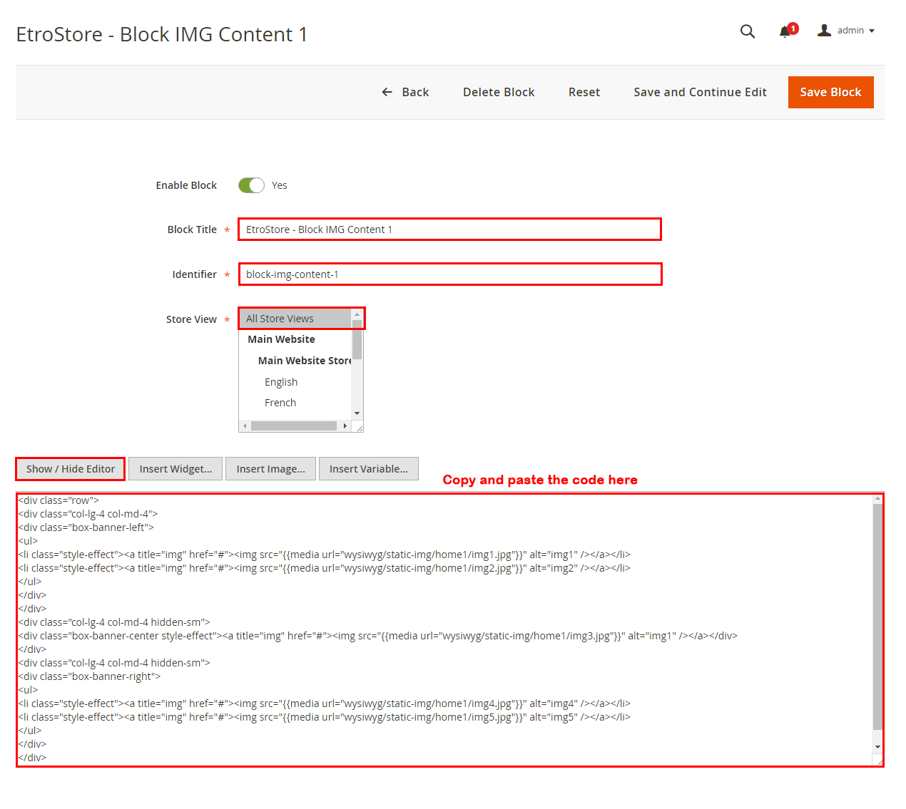Click Show / Hide Editor button
Image resolution: width=906 pixels, height=809 pixels.
pos(71,469)
